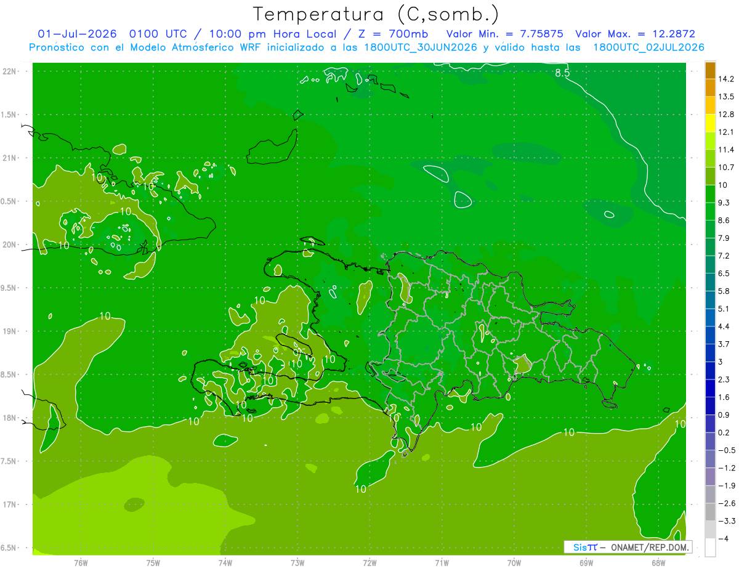Click the legend value "9.3"

point(725,203)
